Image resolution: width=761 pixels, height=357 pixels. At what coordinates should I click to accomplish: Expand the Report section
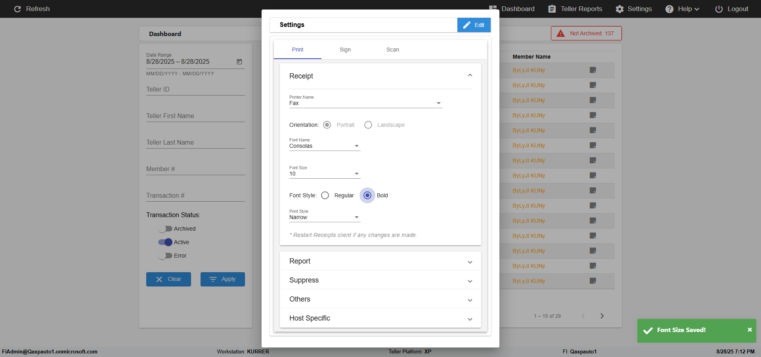tap(380, 261)
